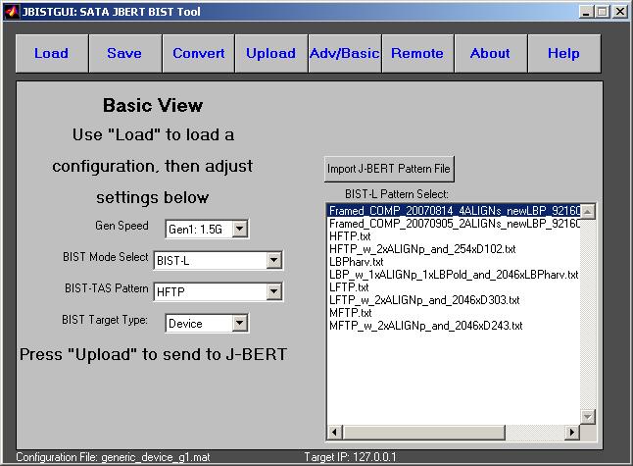This screenshot has height=466, width=633.
Task: Click Upload to send to J-BERT
Action: coord(270,53)
